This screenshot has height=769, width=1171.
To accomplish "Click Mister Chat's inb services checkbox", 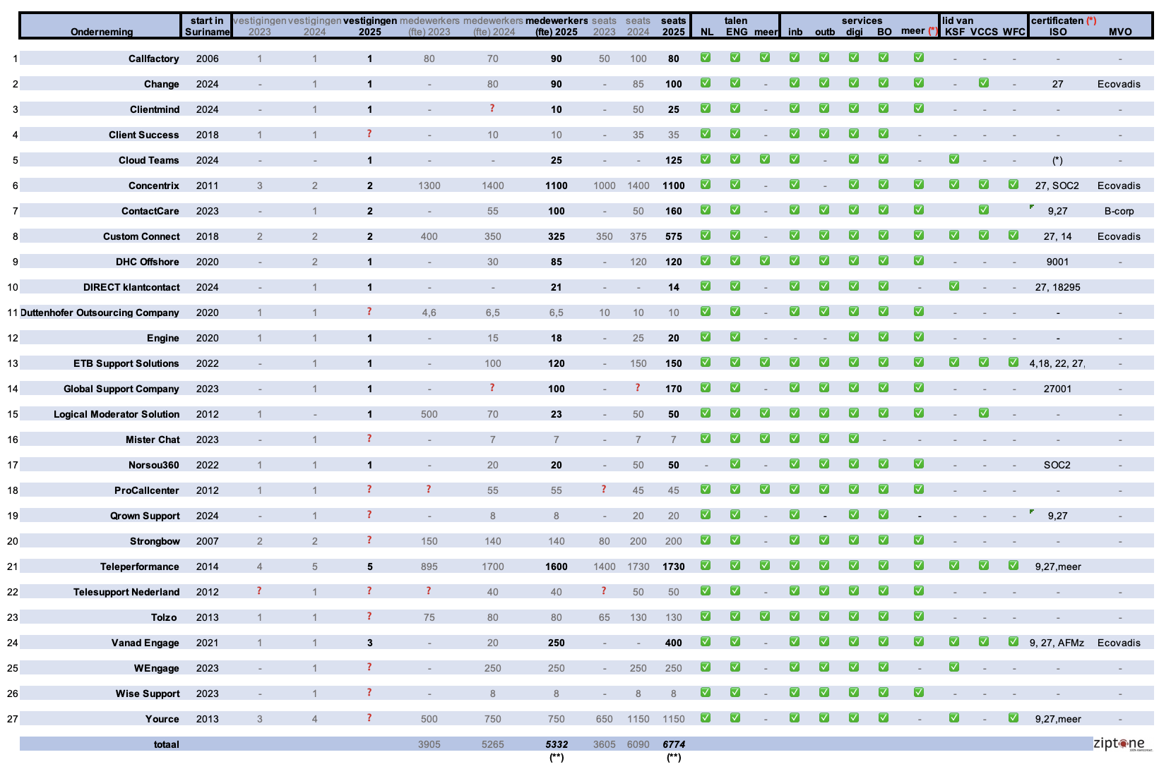I will pos(795,439).
